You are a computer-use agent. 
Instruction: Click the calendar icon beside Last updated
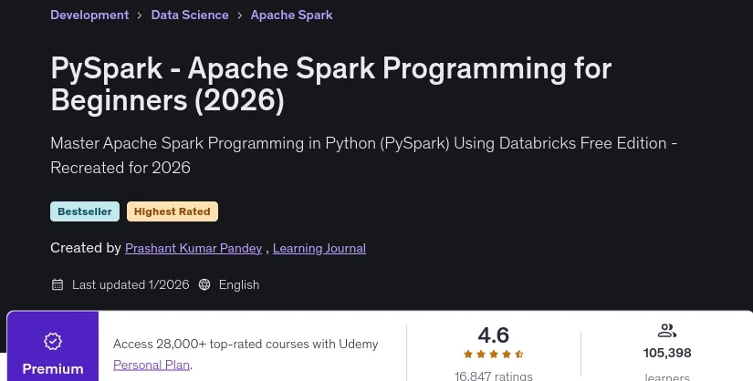click(x=58, y=284)
